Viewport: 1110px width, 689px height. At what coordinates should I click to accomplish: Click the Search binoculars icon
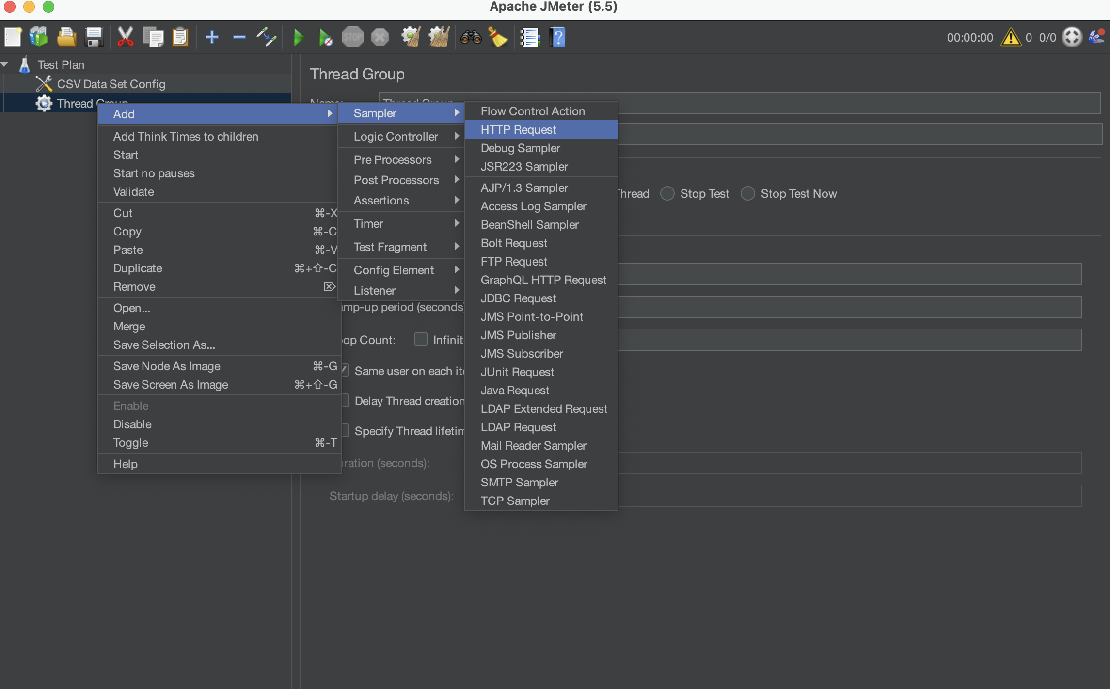(x=471, y=37)
